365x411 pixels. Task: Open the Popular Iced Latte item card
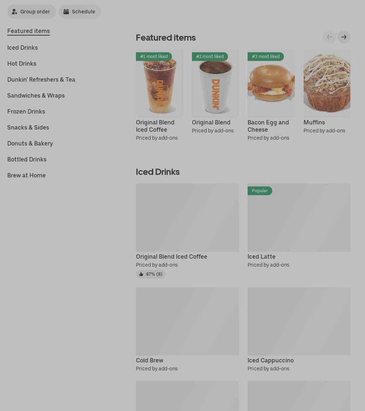click(299, 226)
